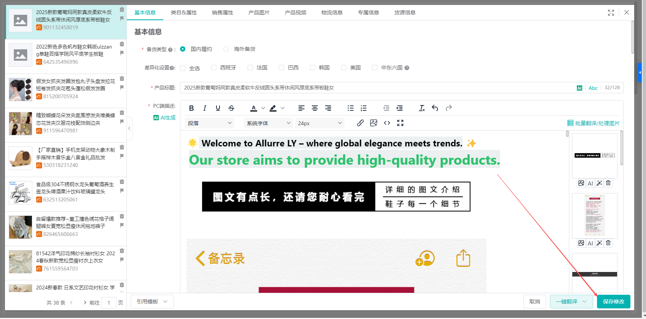Insert a hyperlink
Viewport: 646px width, 319px height.
[x=360, y=123]
